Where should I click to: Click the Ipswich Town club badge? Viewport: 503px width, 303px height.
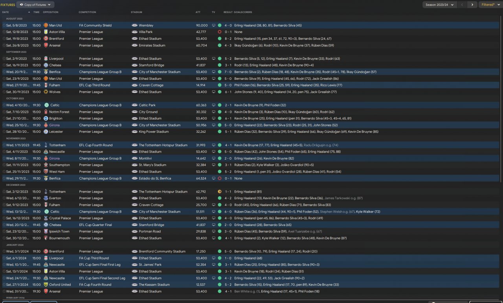(x=46, y=231)
